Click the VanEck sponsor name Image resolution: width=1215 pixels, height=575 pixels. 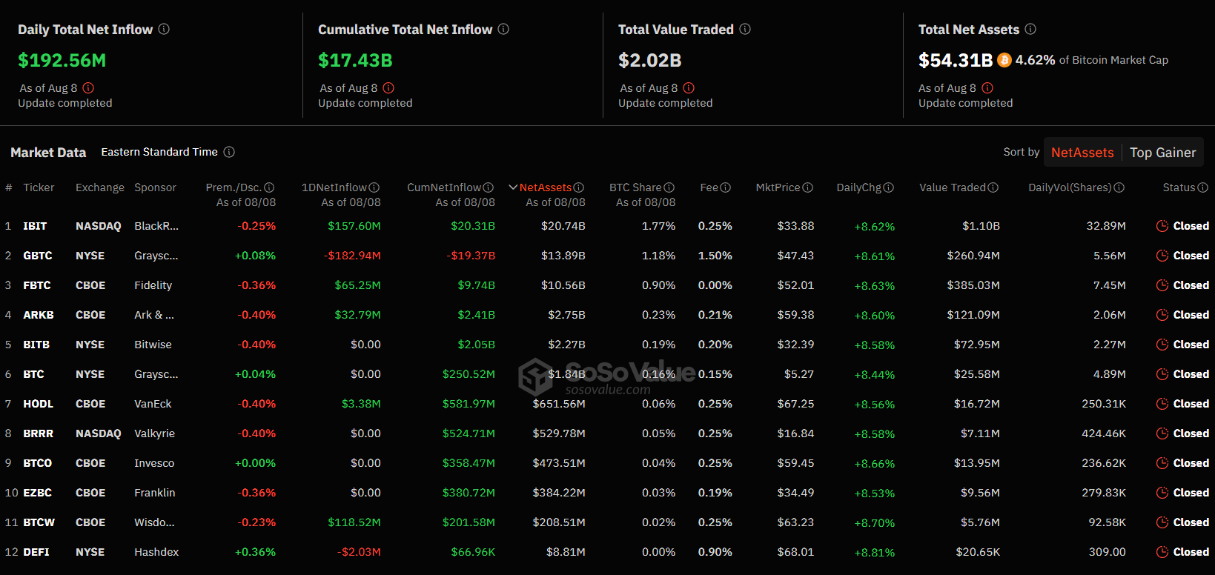click(153, 404)
